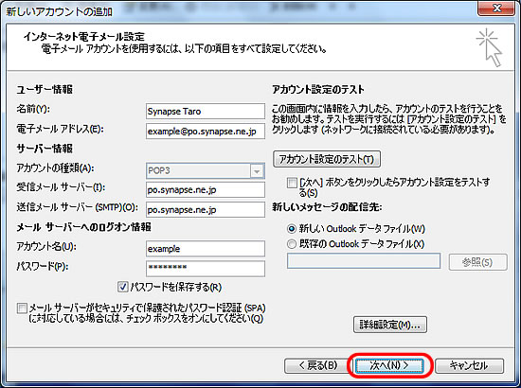Image resolution: width=521 pixels, height=388 pixels.
Task: Click the アカウント設定のテスト heading text
Action: (318, 90)
